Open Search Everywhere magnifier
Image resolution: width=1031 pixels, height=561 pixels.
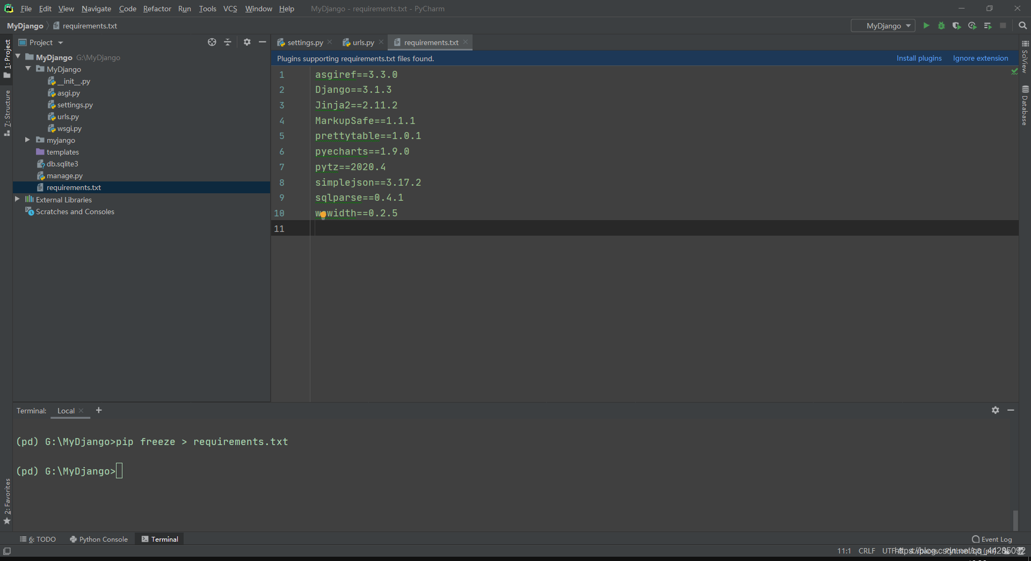(1022, 26)
